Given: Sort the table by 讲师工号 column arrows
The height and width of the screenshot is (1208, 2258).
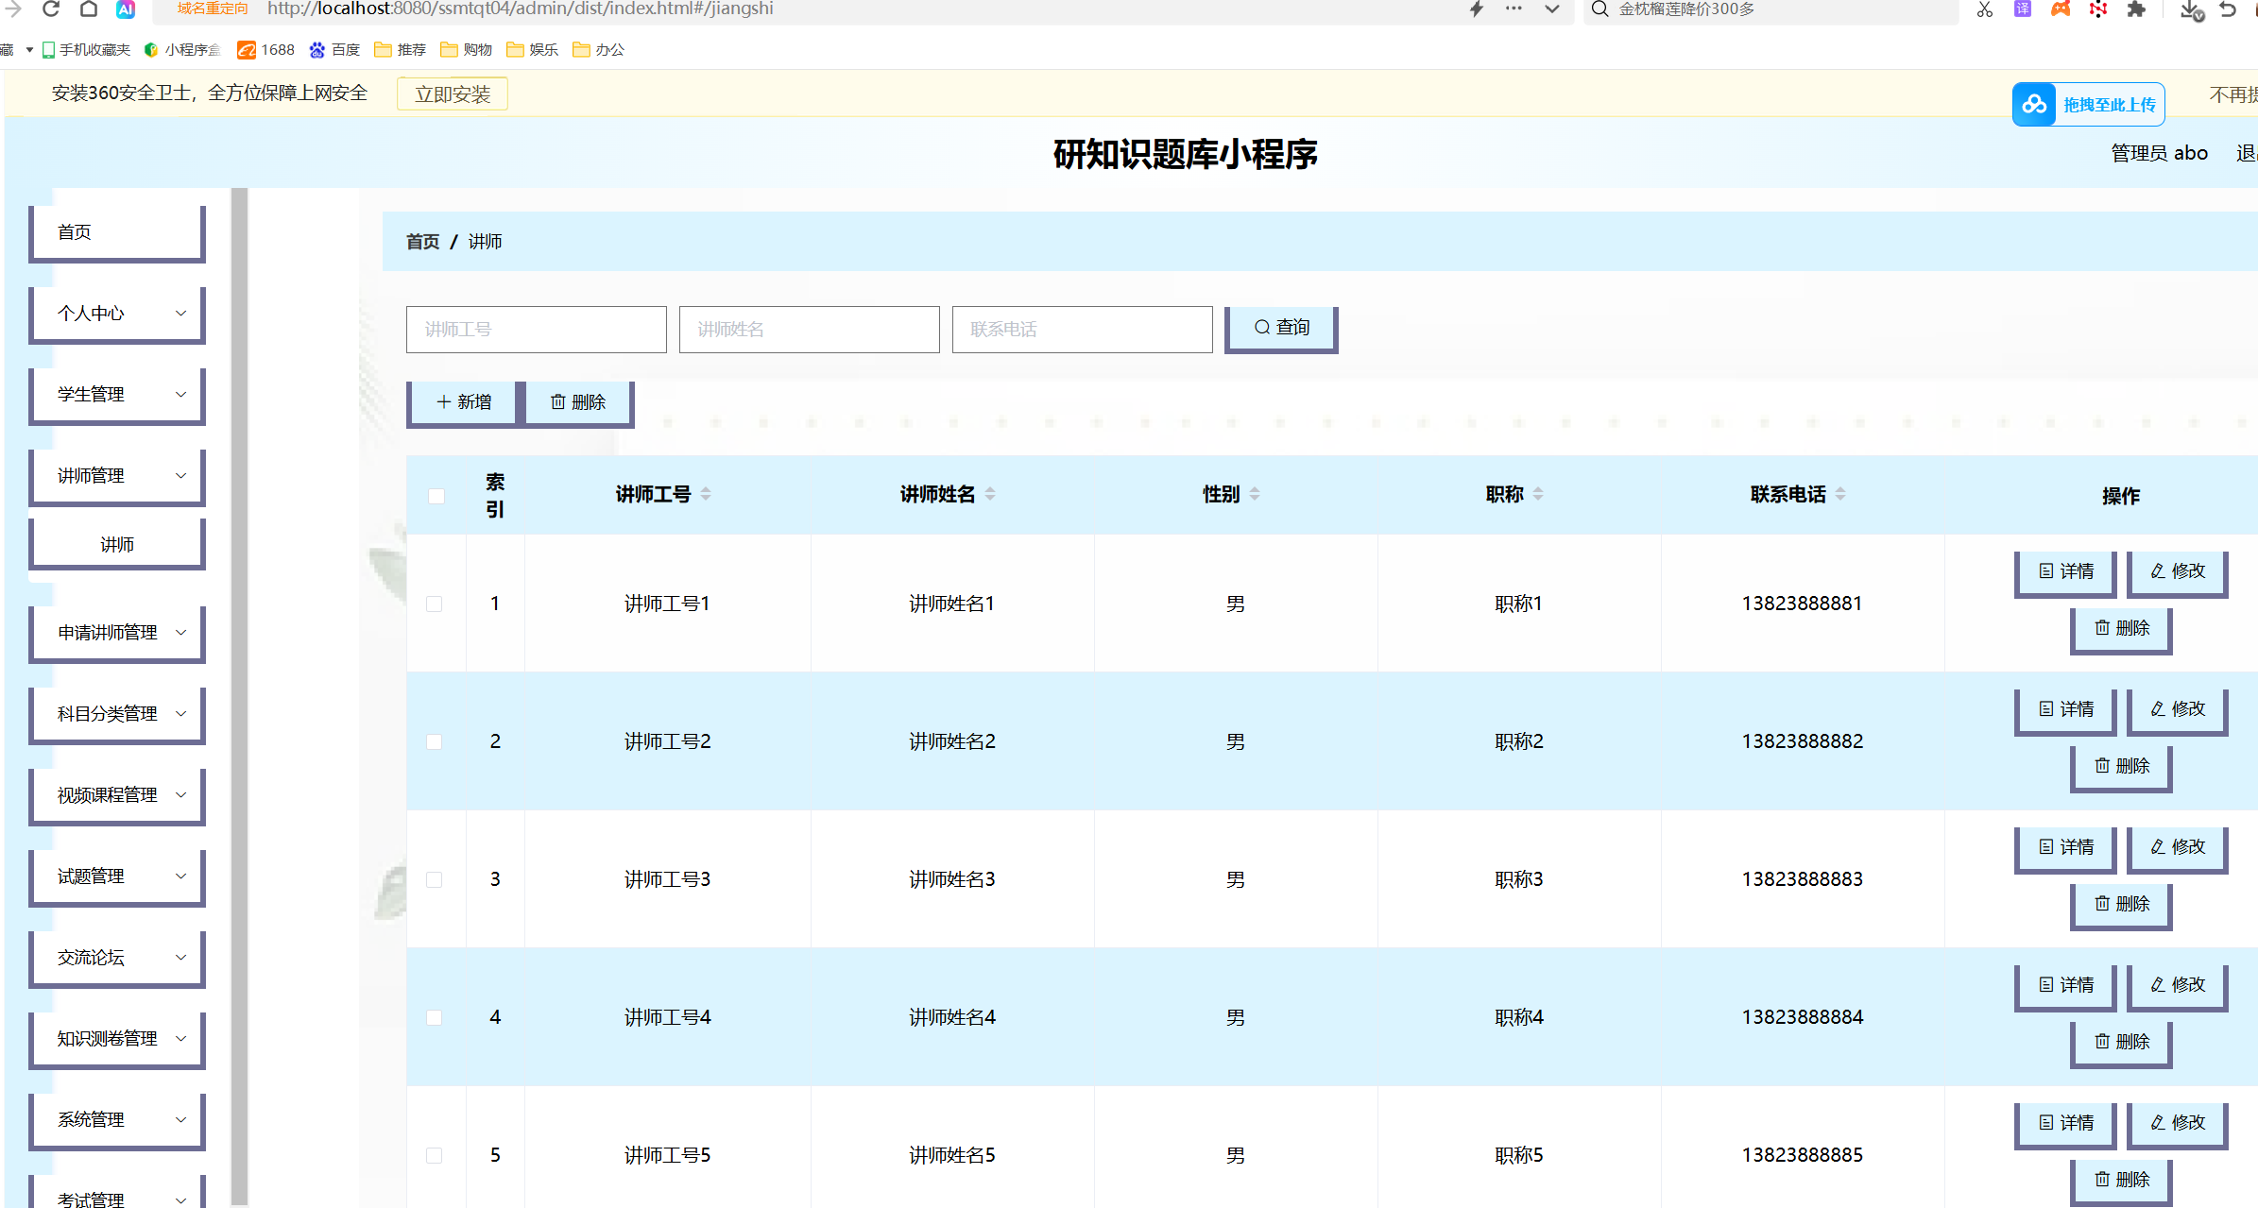Looking at the screenshot, I should point(706,494).
